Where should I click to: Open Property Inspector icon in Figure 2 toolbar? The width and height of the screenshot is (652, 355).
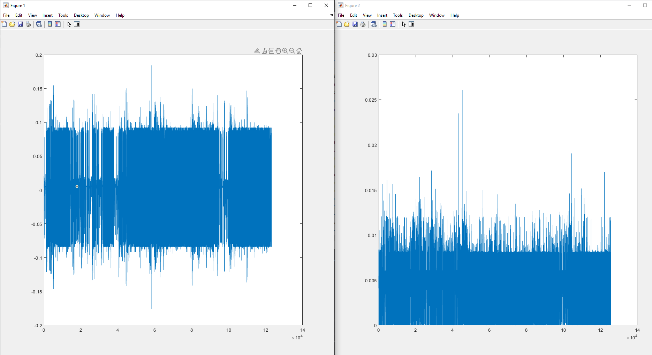pos(412,24)
